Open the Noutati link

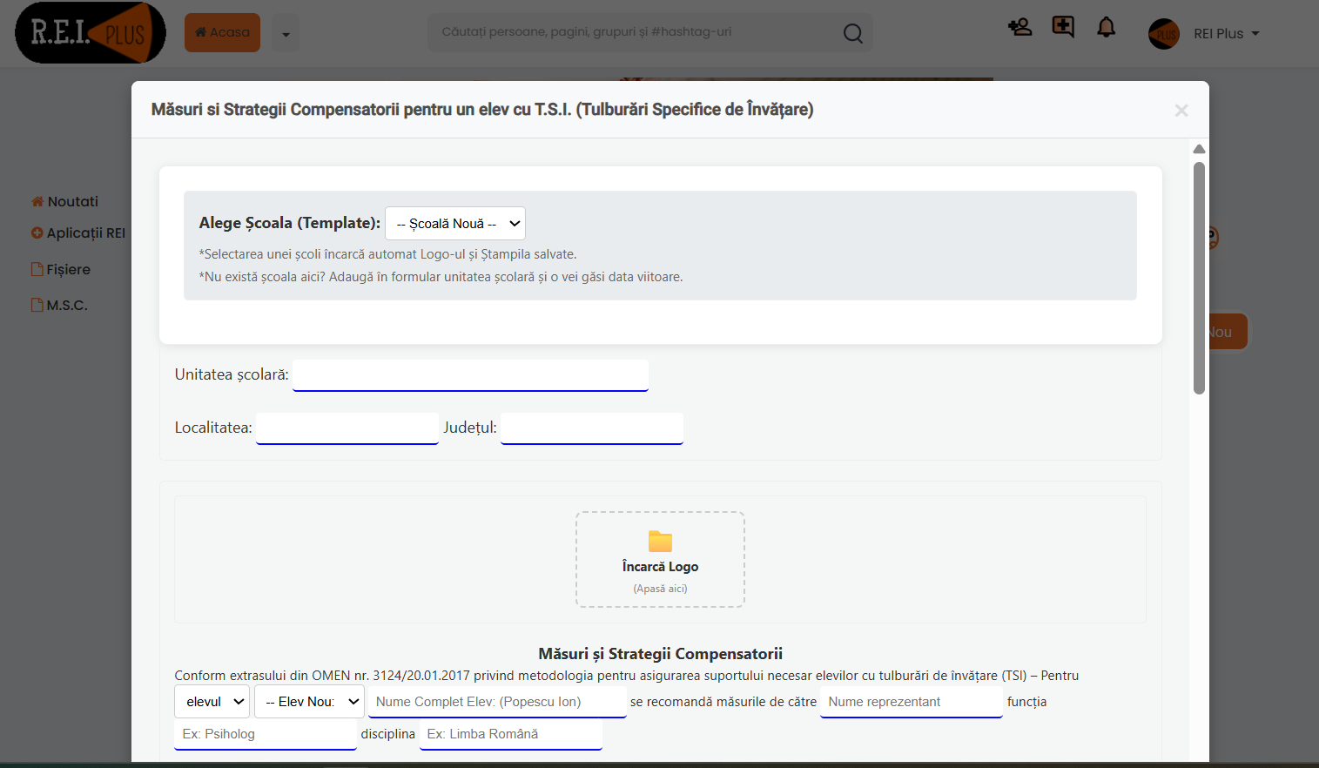click(71, 200)
